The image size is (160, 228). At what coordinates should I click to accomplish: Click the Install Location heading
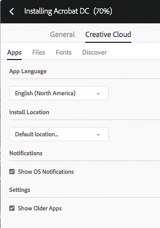coord(29,112)
